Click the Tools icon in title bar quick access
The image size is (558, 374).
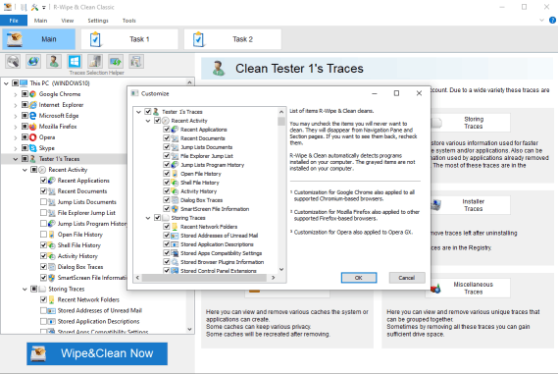click(34, 7)
